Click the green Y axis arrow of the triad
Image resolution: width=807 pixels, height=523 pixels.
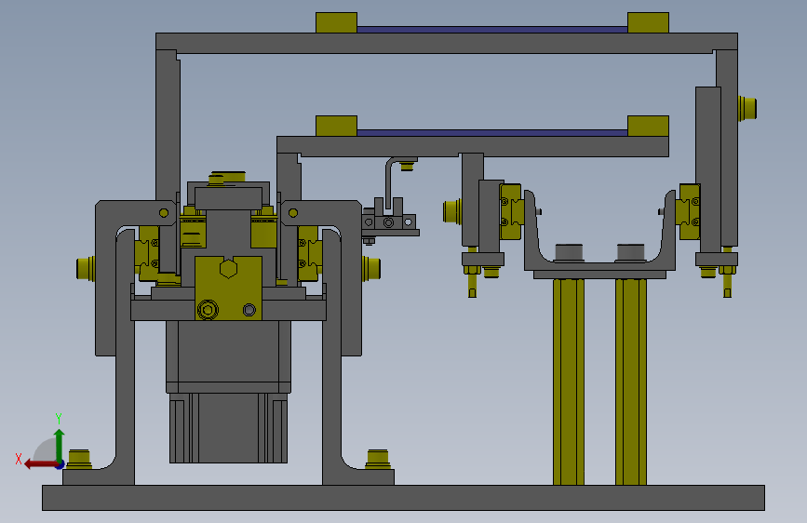(x=60, y=444)
